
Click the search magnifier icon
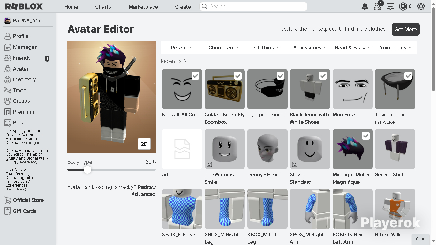(205, 6)
